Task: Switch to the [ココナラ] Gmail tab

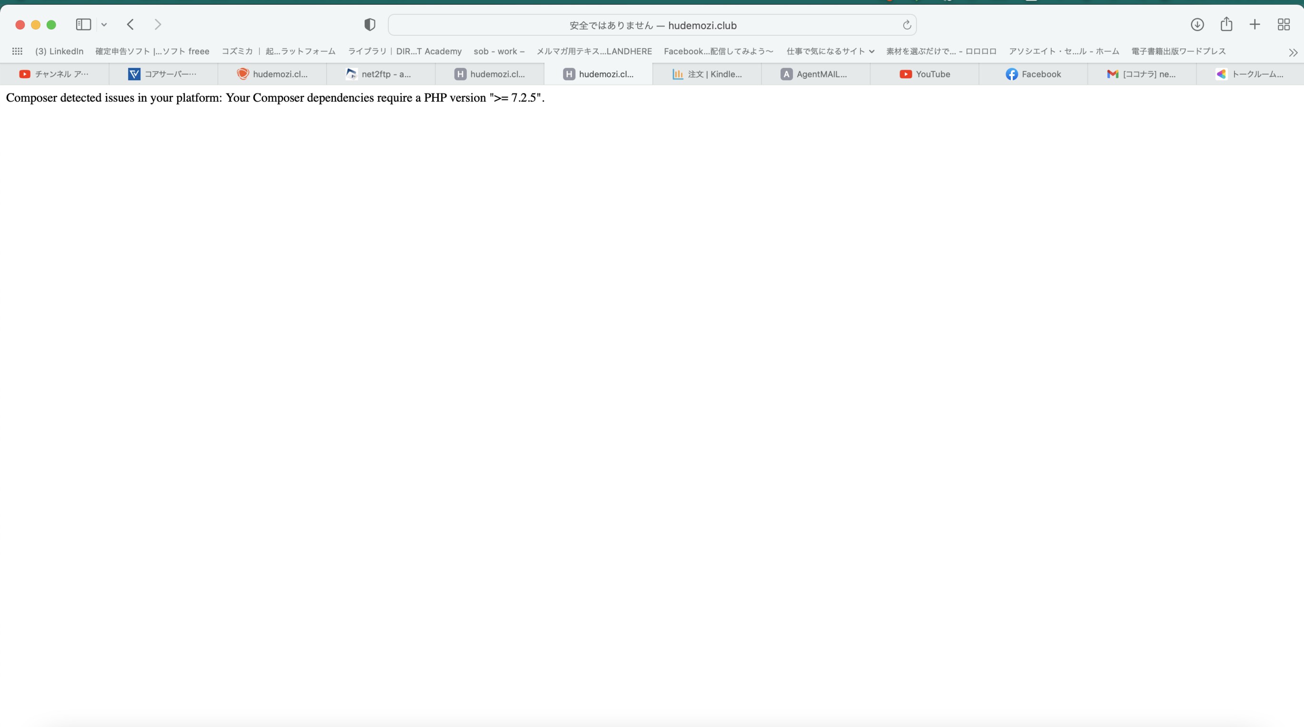Action: coord(1143,74)
